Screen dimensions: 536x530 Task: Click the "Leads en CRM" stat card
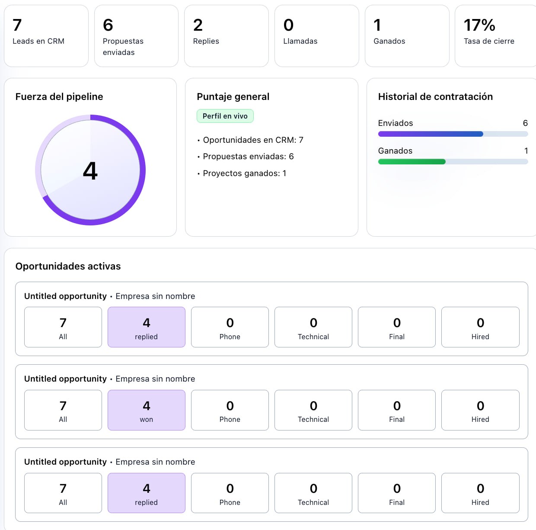coord(46,36)
